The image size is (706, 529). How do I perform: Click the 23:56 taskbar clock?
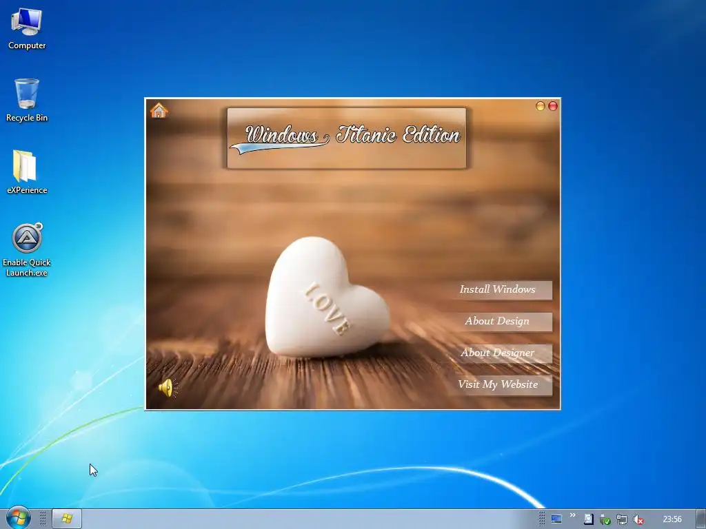[672, 519]
